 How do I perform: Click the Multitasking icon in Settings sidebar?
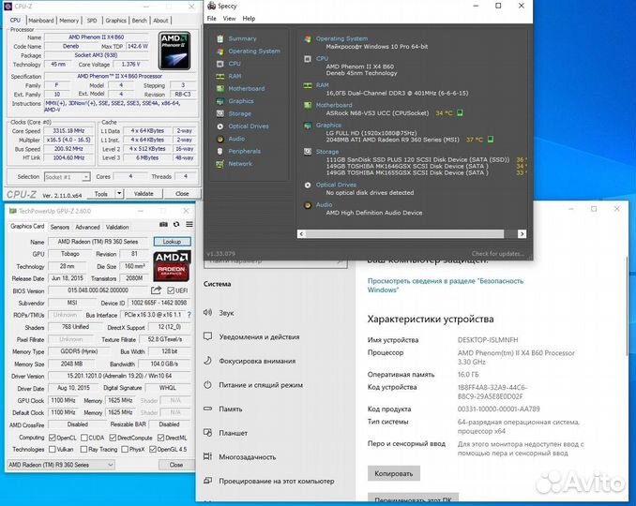click(x=207, y=456)
